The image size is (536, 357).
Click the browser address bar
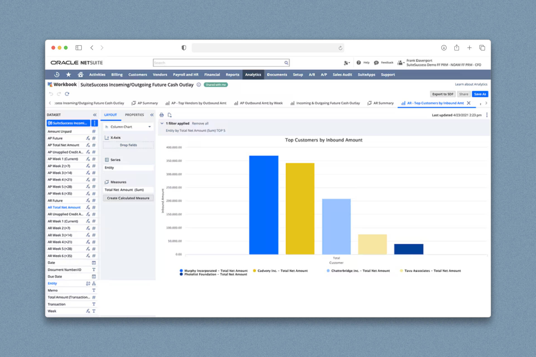(268, 48)
